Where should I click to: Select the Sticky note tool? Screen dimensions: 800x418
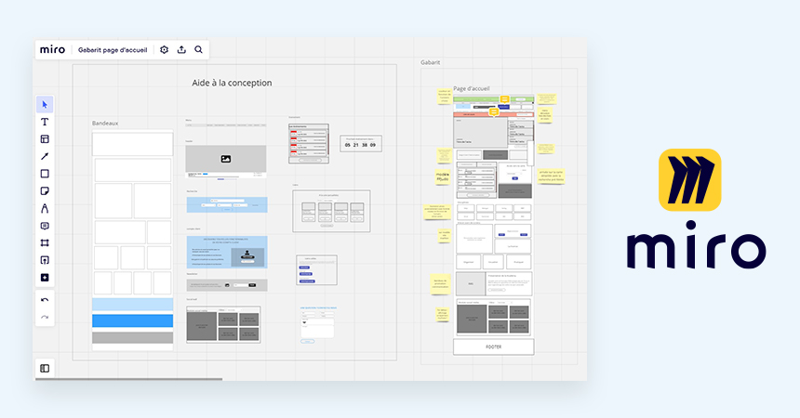coord(45,191)
